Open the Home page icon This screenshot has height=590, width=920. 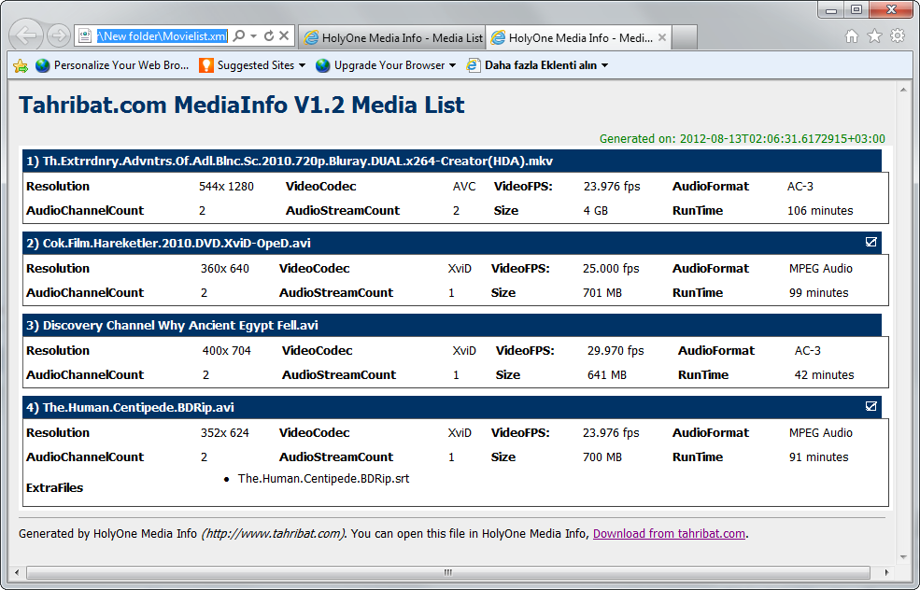tap(852, 36)
